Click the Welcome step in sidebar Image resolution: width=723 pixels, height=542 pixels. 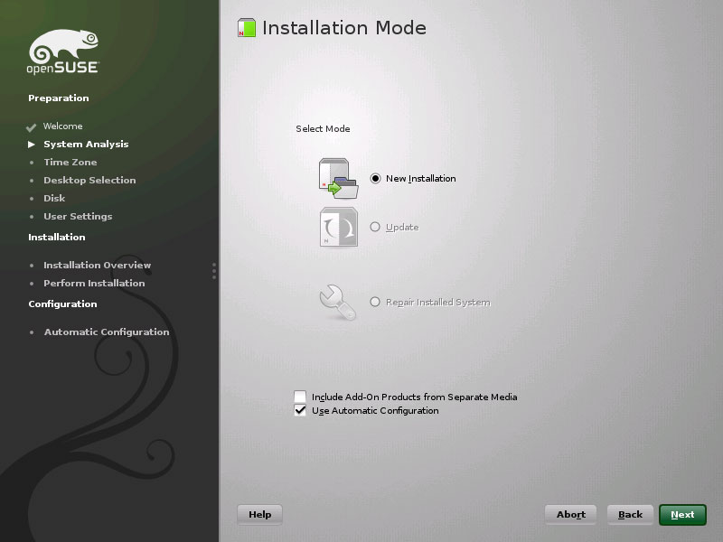tap(62, 126)
